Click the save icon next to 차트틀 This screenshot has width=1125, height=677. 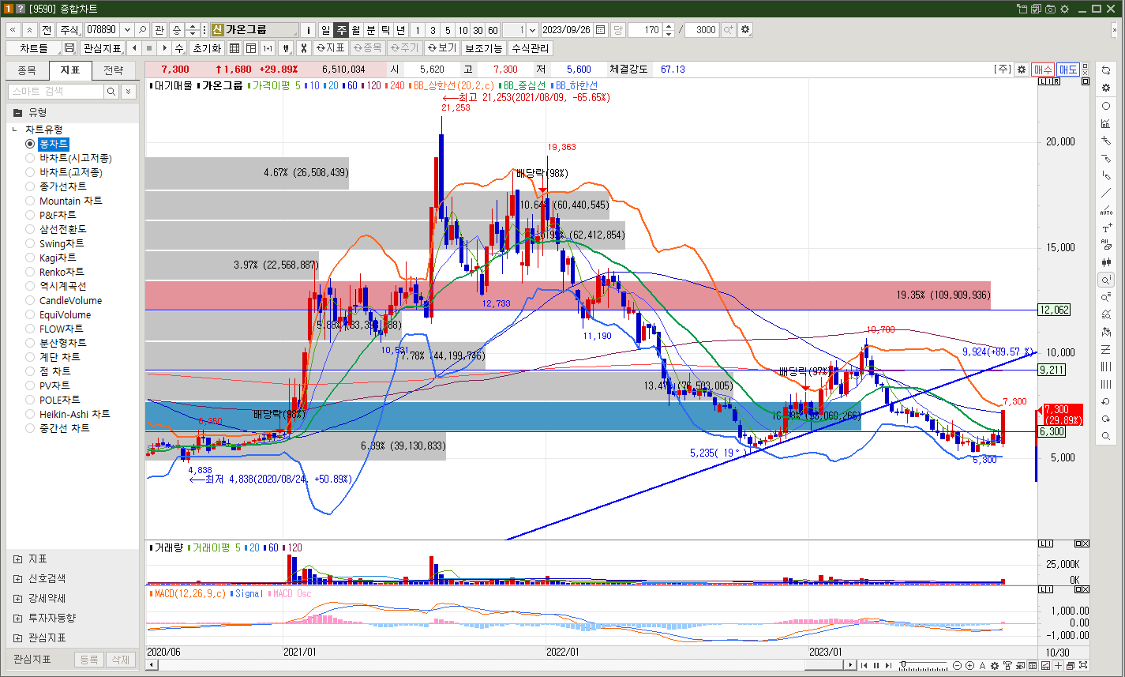pyautogui.click(x=69, y=48)
